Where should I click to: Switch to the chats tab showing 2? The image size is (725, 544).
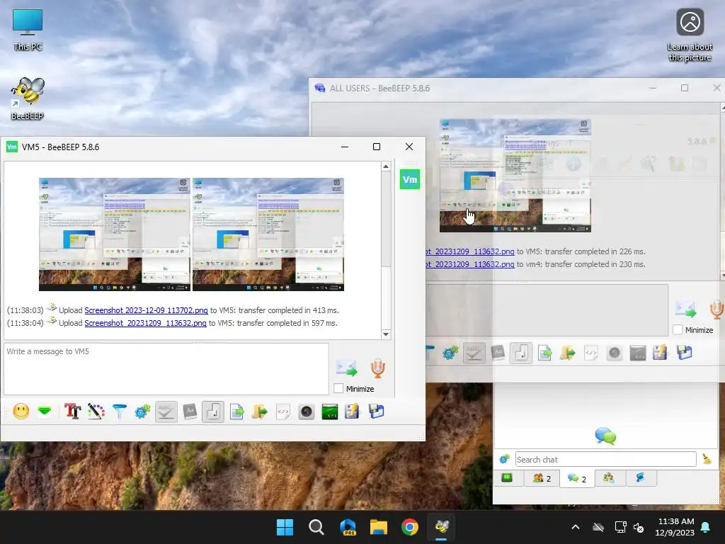pyautogui.click(x=577, y=478)
